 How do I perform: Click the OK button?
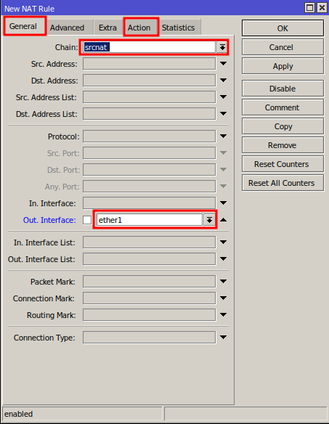283,28
